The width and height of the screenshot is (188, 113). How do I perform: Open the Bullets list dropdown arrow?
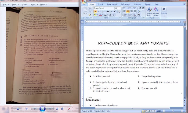pyautogui.click(x=127, y=8)
